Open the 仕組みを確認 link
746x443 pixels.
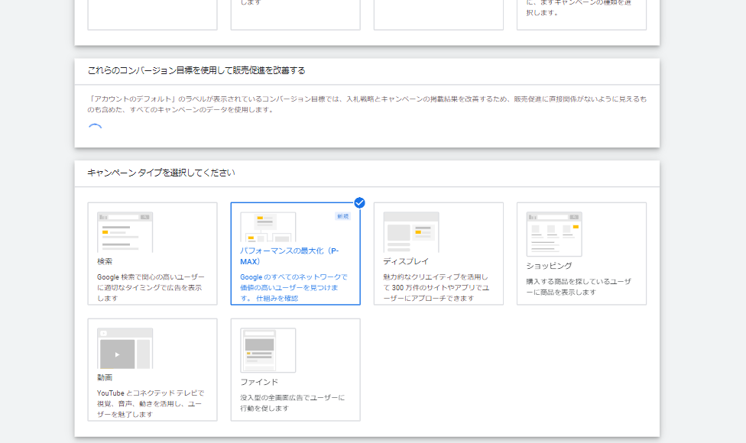tap(277, 299)
